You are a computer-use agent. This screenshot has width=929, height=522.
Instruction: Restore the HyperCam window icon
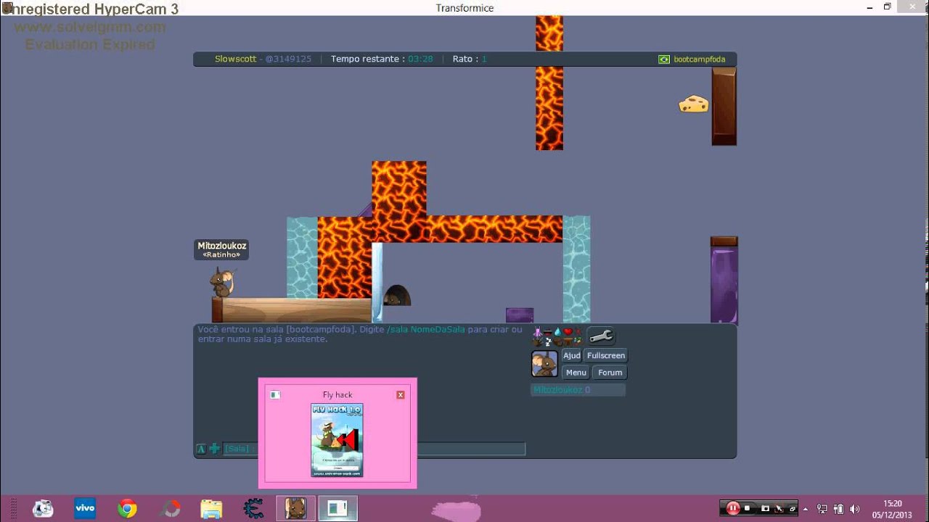(x=793, y=509)
